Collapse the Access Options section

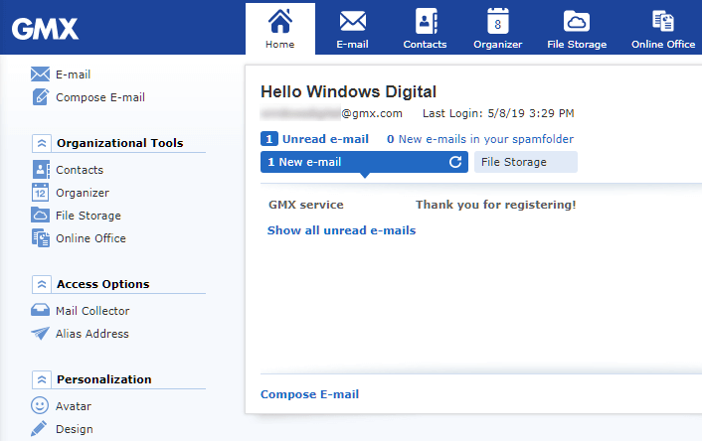[41, 284]
